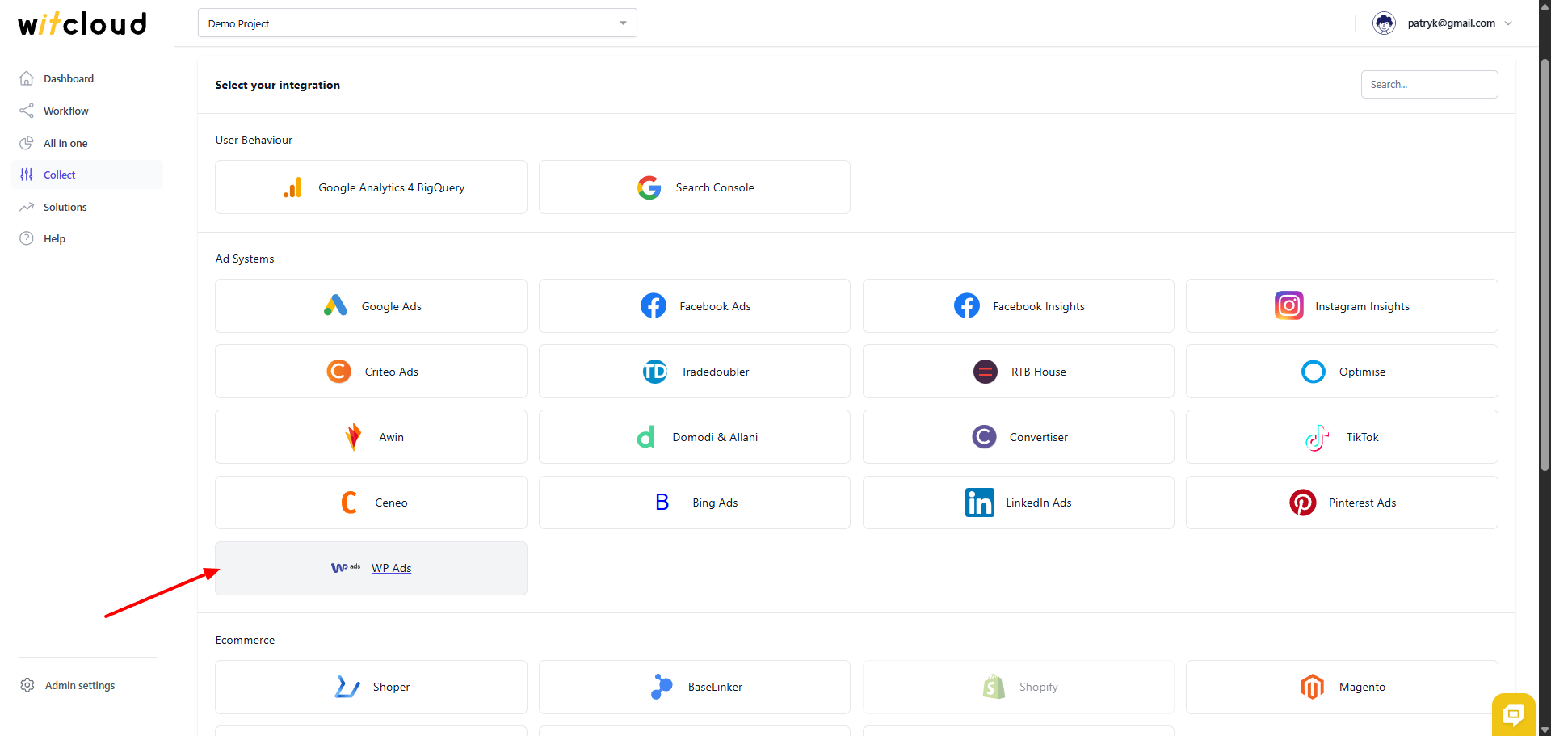Open Admin settings
Image resolution: width=1551 pixels, height=736 pixels.
point(80,685)
